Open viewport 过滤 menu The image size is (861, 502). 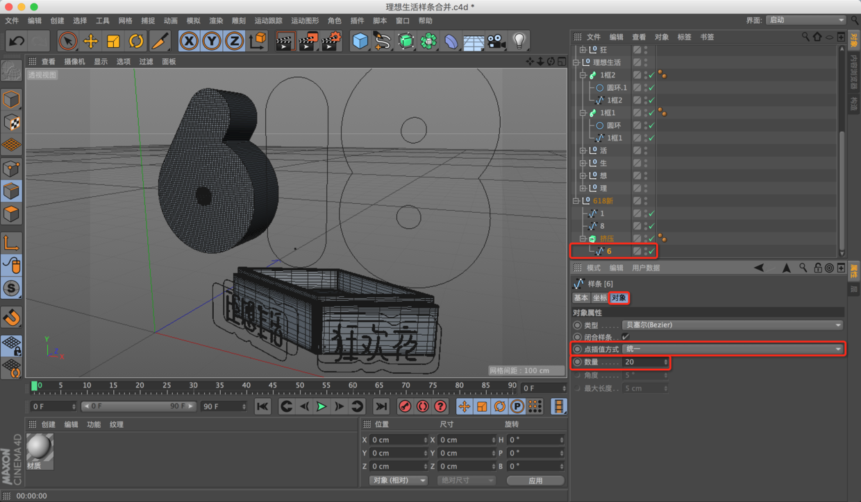146,62
